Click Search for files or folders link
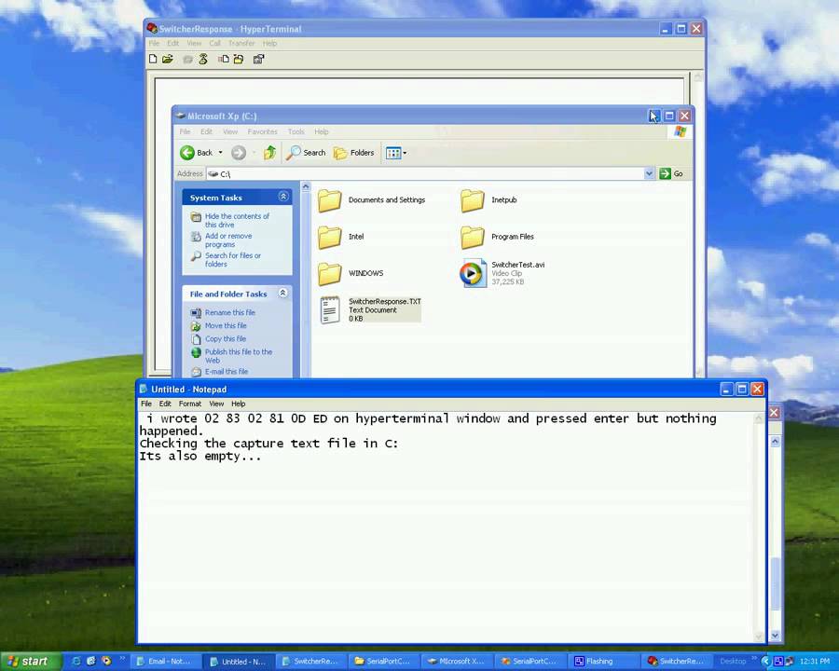This screenshot has width=839, height=671. pyautogui.click(x=233, y=259)
